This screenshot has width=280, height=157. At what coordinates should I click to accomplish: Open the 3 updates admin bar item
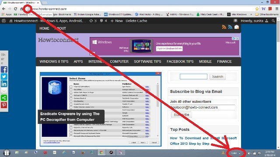93,21
